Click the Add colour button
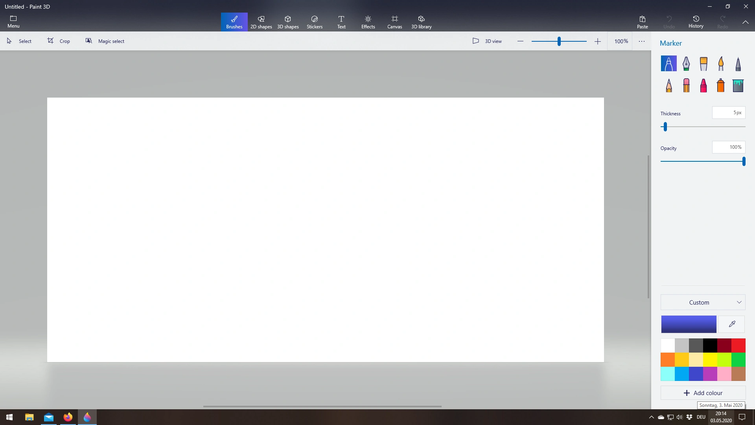This screenshot has width=755, height=425. click(703, 393)
